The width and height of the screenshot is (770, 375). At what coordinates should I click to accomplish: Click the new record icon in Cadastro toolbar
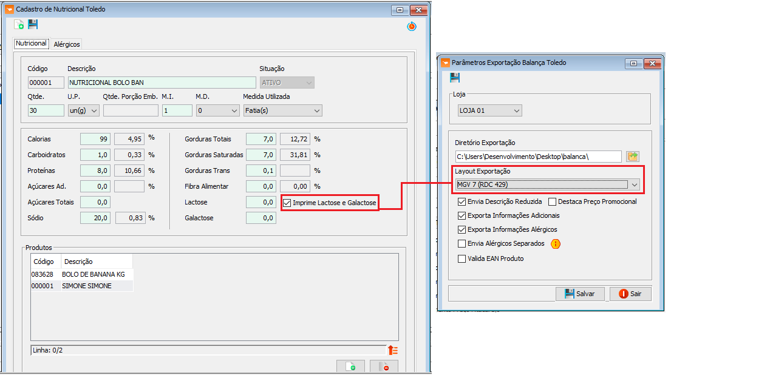point(19,25)
